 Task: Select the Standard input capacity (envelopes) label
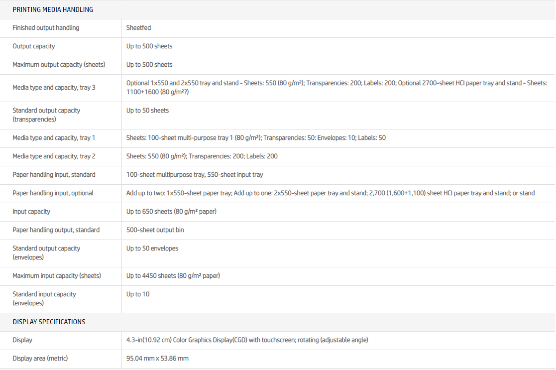(x=44, y=298)
